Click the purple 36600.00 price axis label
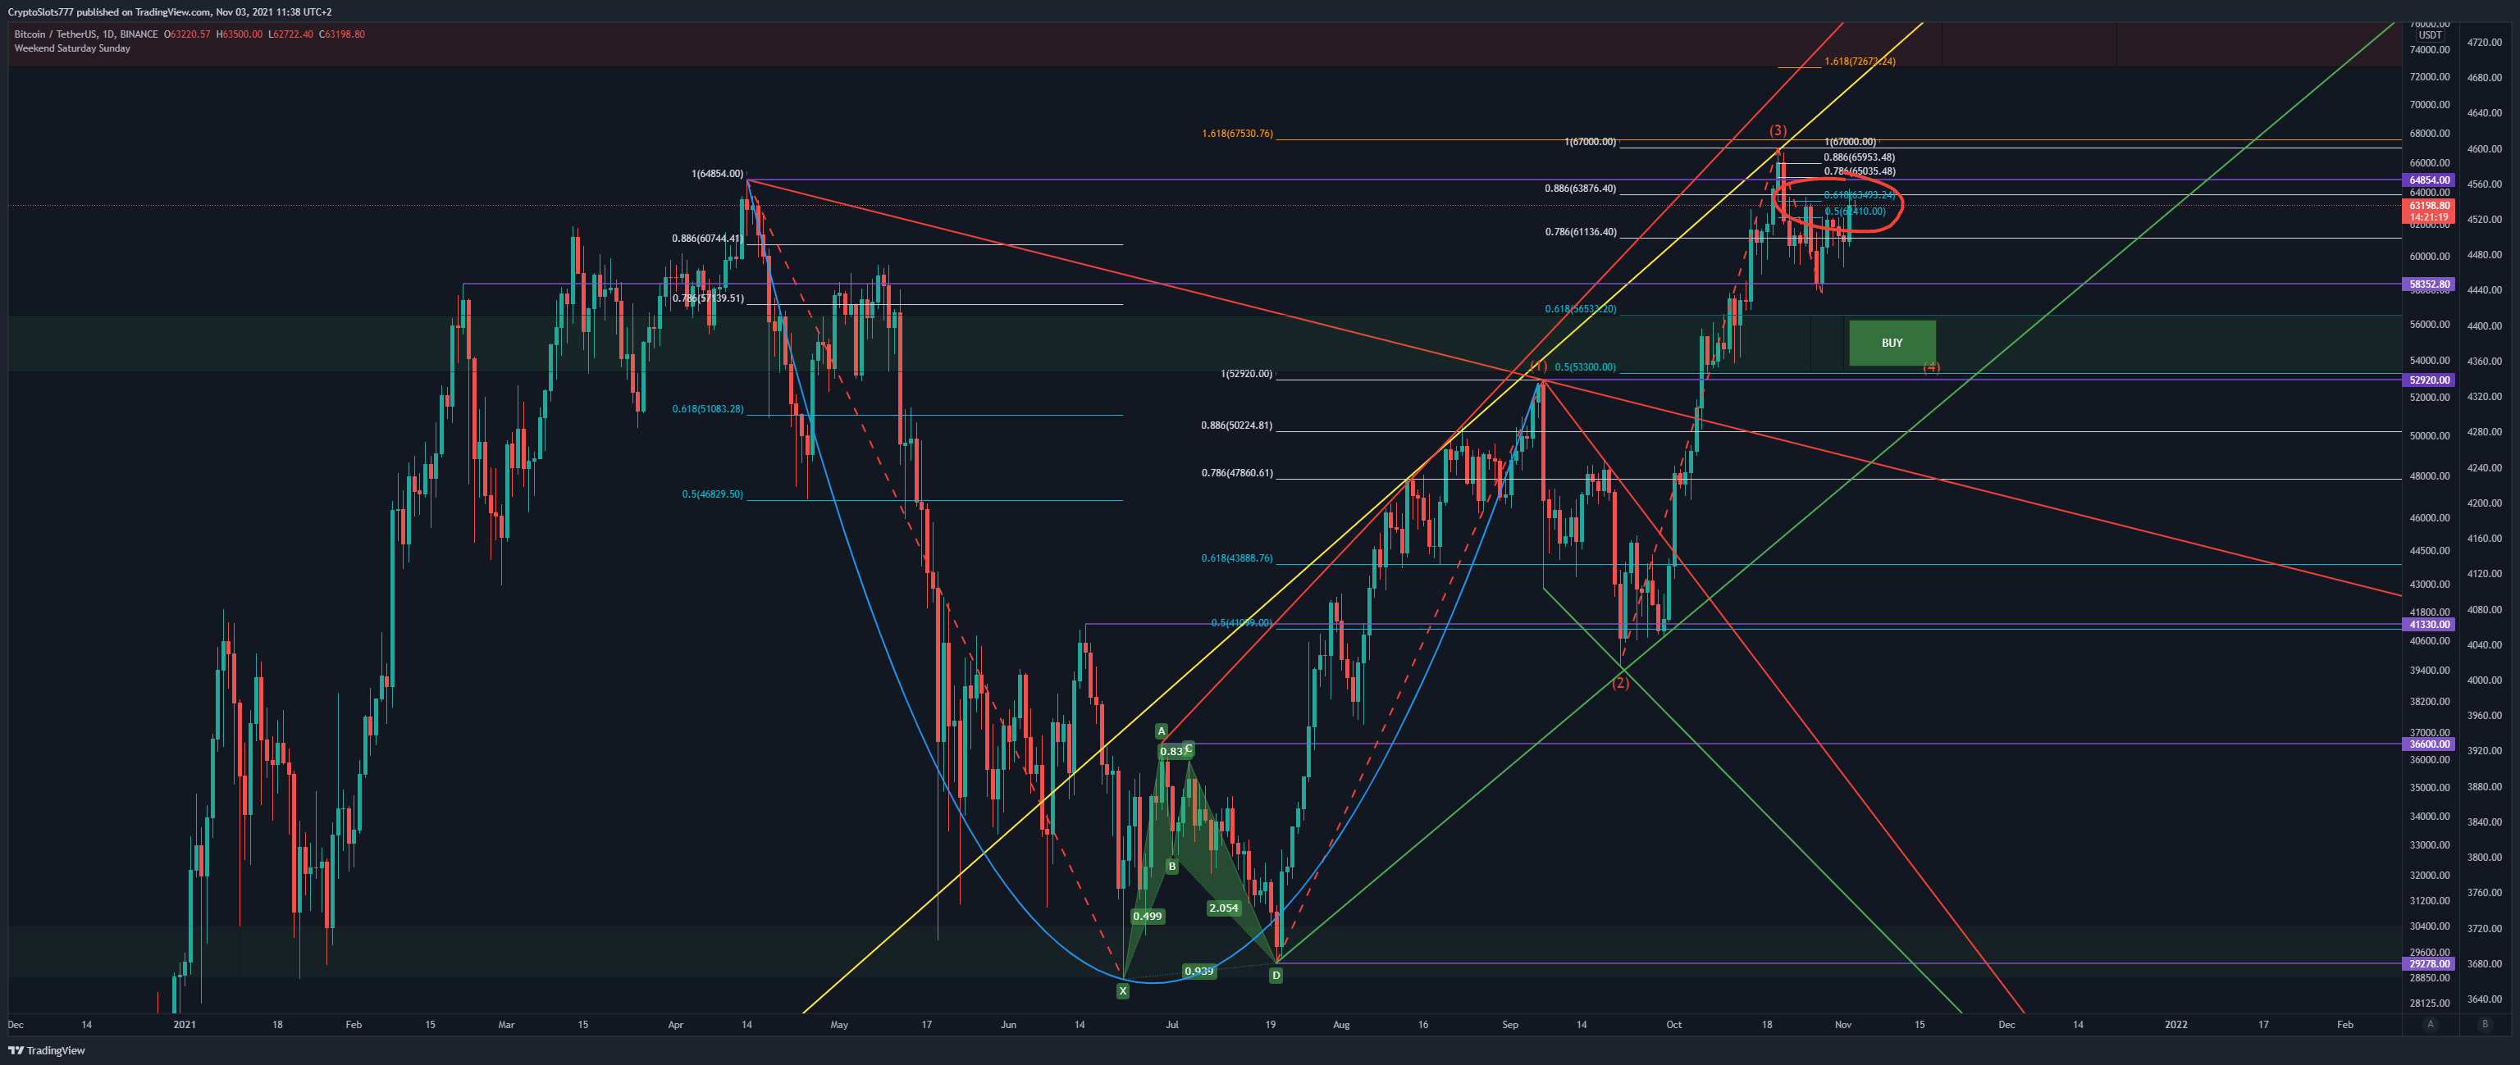The height and width of the screenshot is (1065, 2520). click(2429, 744)
